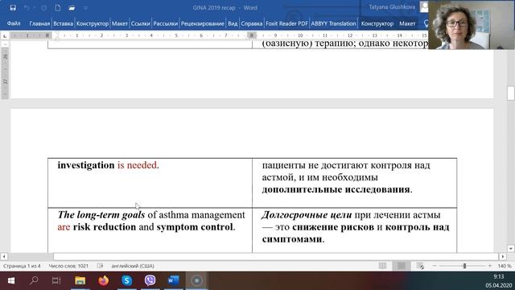The image size is (515, 290).
Task: Select Print Layout view icon
Action: (402, 266)
